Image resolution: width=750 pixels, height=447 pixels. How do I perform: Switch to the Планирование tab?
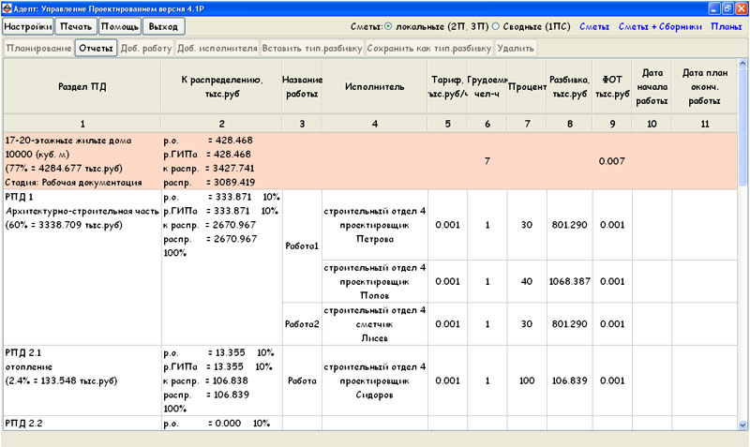click(x=38, y=47)
